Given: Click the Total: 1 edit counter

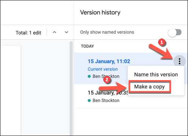Looking at the screenshot, I should 28,33.
